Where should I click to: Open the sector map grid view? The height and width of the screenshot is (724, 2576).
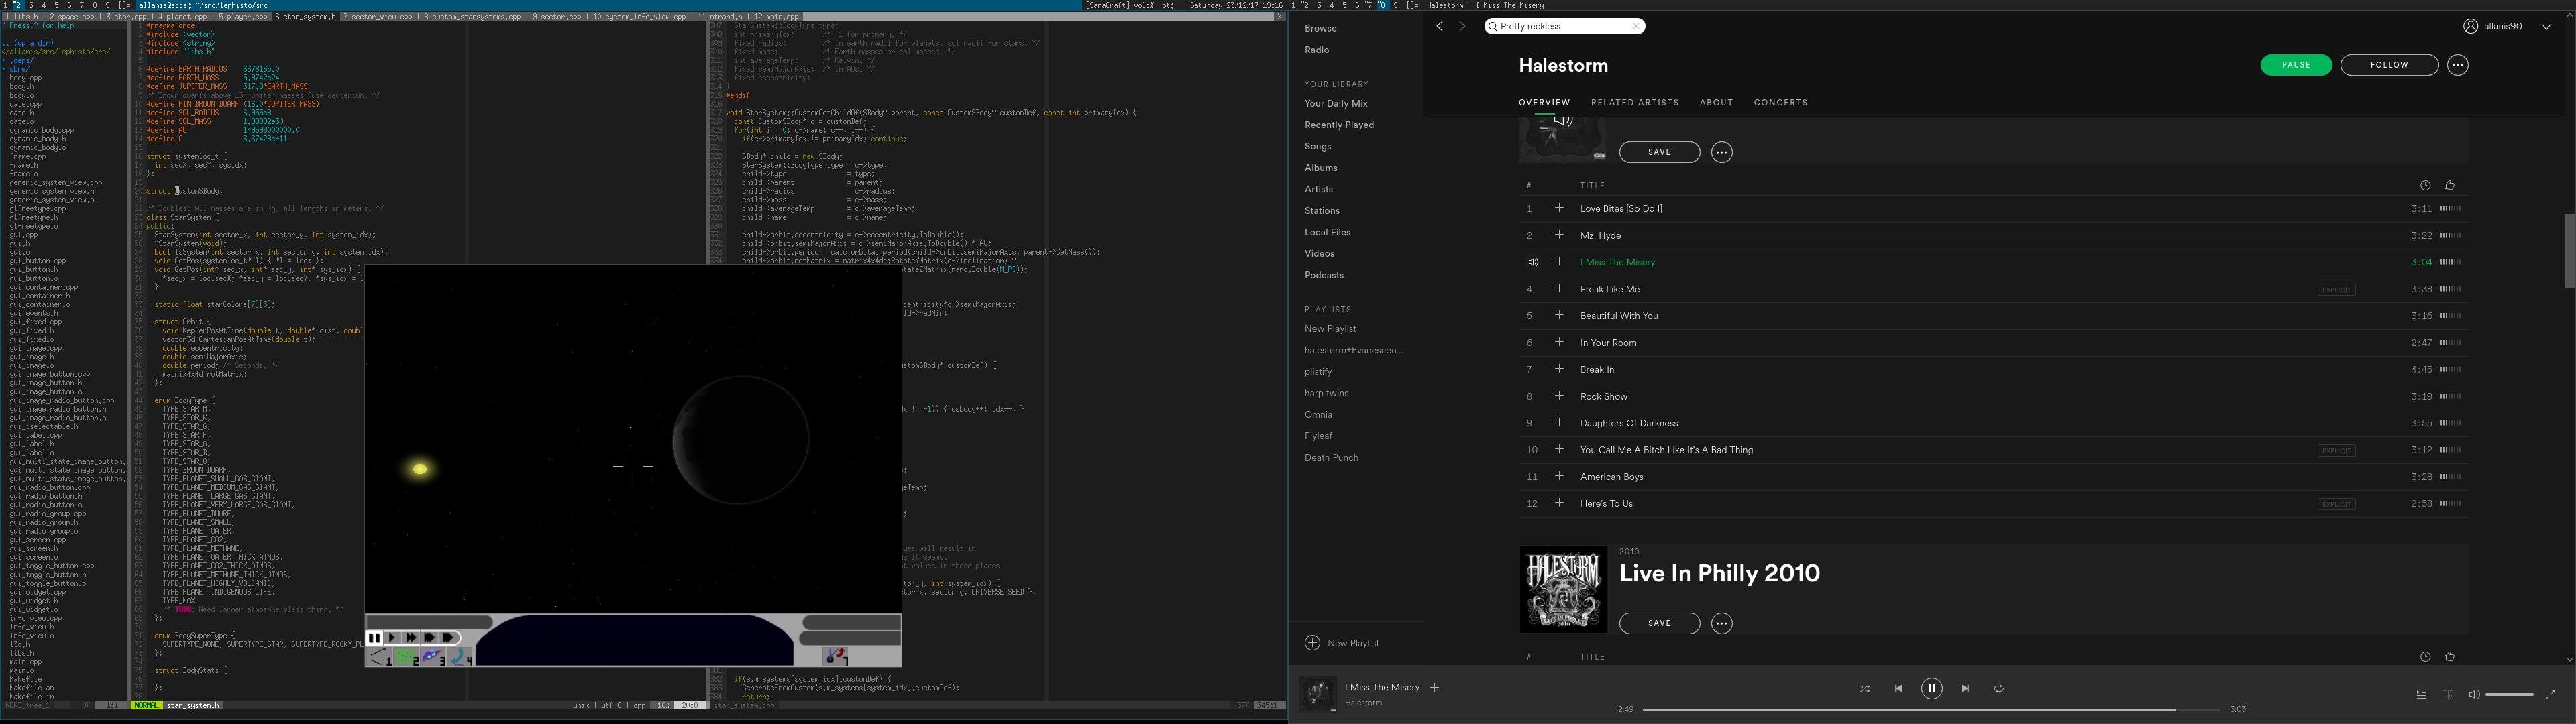tap(406, 657)
